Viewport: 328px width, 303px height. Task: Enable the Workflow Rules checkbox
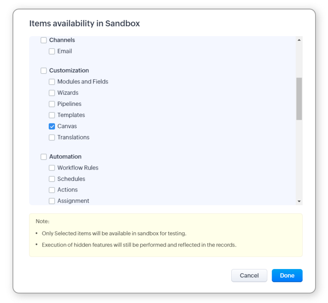52,168
